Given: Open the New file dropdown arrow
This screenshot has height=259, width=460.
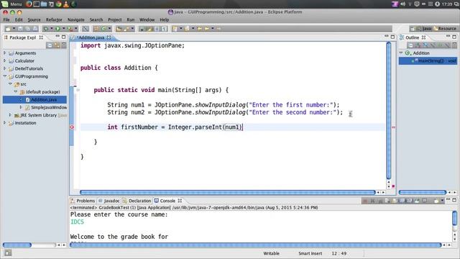Looking at the screenshot, I should coord(14,29).
